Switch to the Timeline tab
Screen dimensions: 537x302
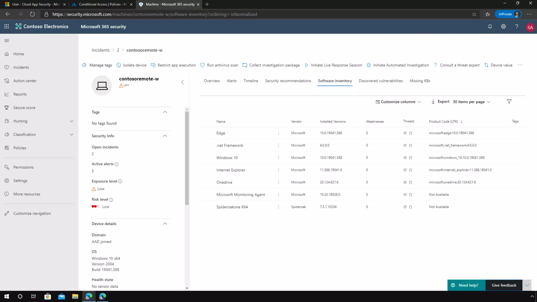251,81
